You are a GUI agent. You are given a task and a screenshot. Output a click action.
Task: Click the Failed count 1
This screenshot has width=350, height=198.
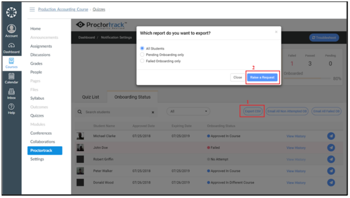pos(292,64)
